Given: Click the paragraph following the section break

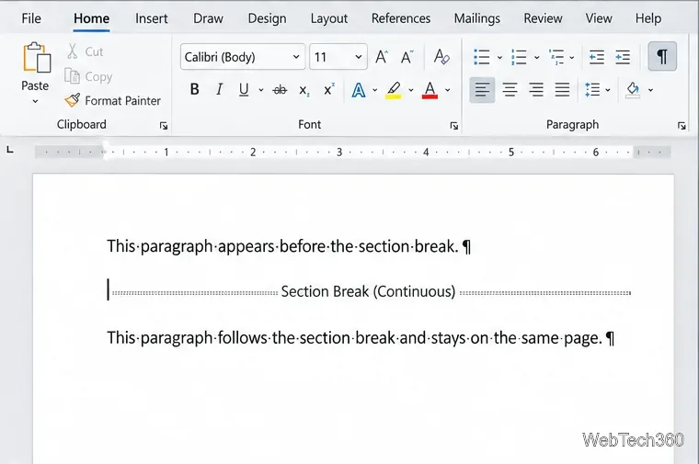Looking at the screenshot, I should pos(361,337).
